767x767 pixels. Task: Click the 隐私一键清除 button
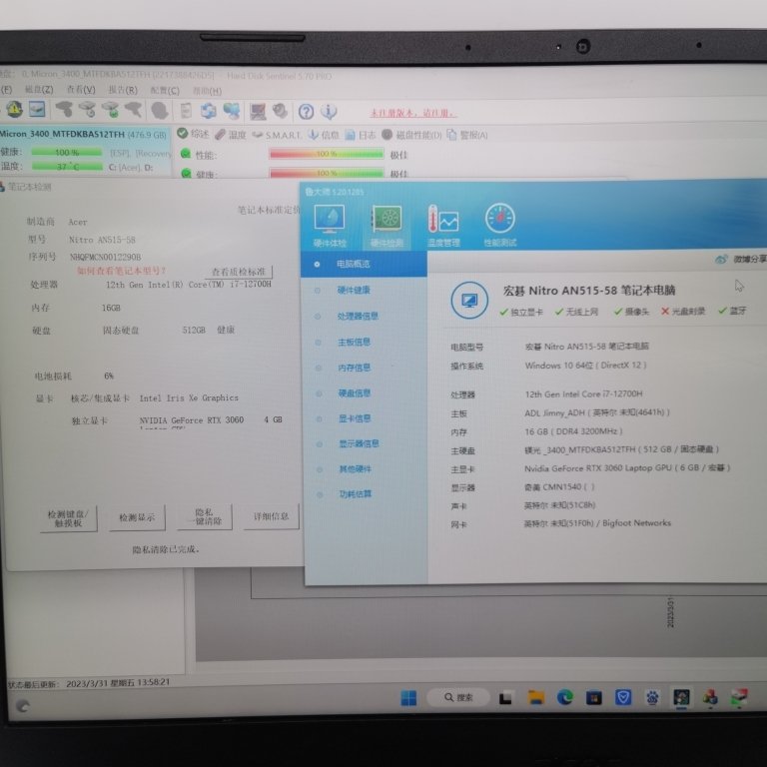click(x=204, y=516)
